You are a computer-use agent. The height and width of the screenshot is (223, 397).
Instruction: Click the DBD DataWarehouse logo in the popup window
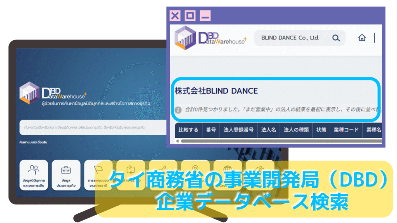tap(211, 38)
